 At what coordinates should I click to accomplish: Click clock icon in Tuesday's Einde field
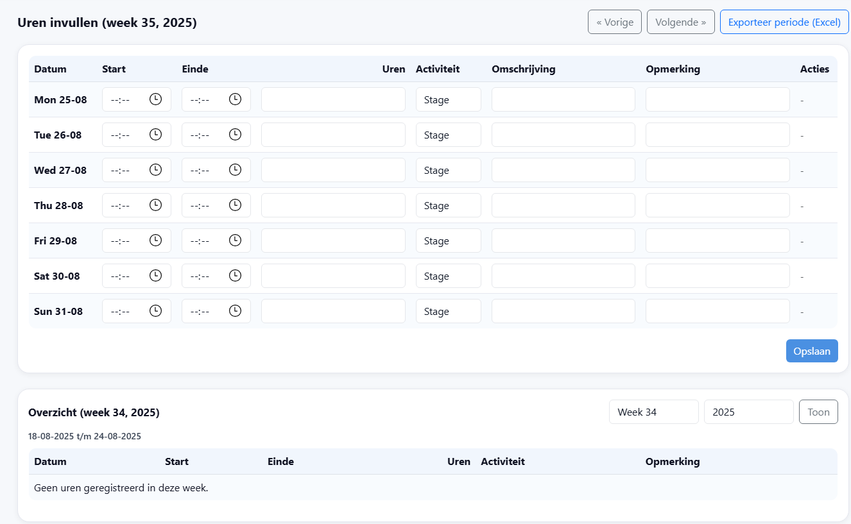tap(235, 135)
